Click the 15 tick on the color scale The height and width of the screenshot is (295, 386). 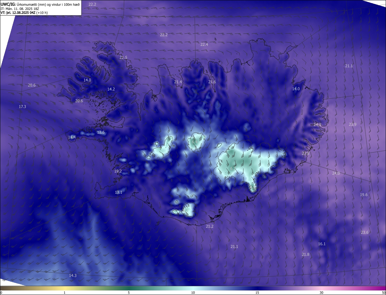257,293
